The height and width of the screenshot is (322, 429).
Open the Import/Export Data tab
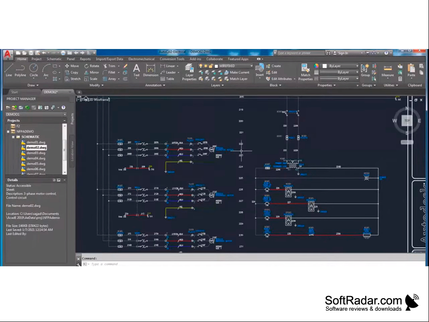point(109,59)
